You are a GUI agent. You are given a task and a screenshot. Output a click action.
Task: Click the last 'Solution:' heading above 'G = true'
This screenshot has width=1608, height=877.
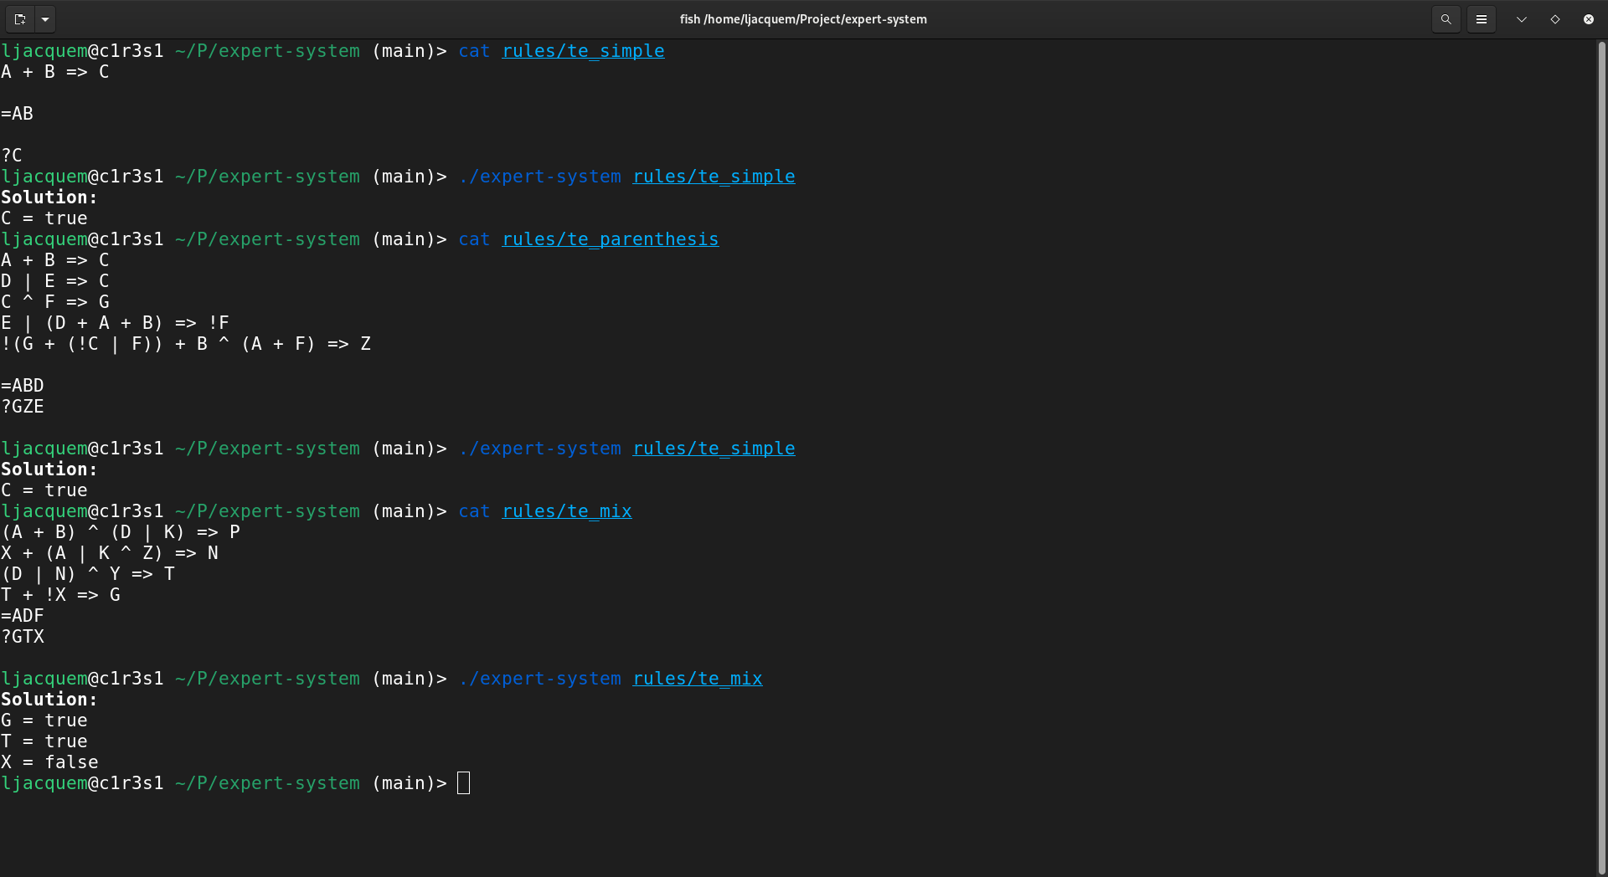pos(49,700)
